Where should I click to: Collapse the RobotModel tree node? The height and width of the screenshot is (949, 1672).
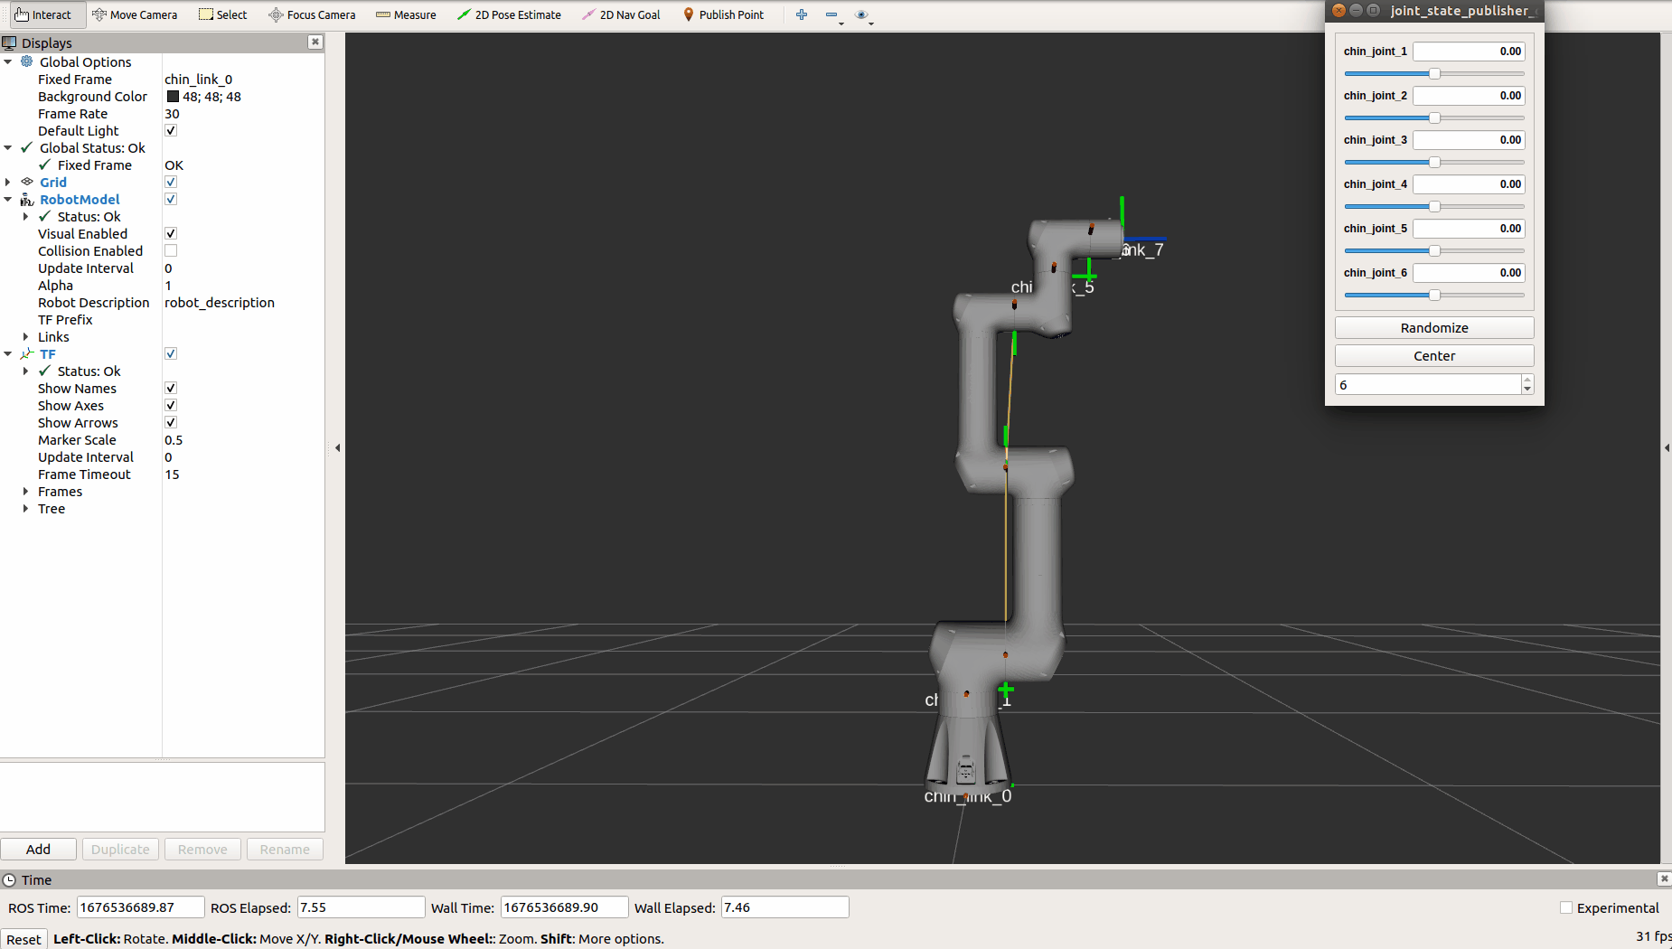pyautogui.click(x=8, y=199)
